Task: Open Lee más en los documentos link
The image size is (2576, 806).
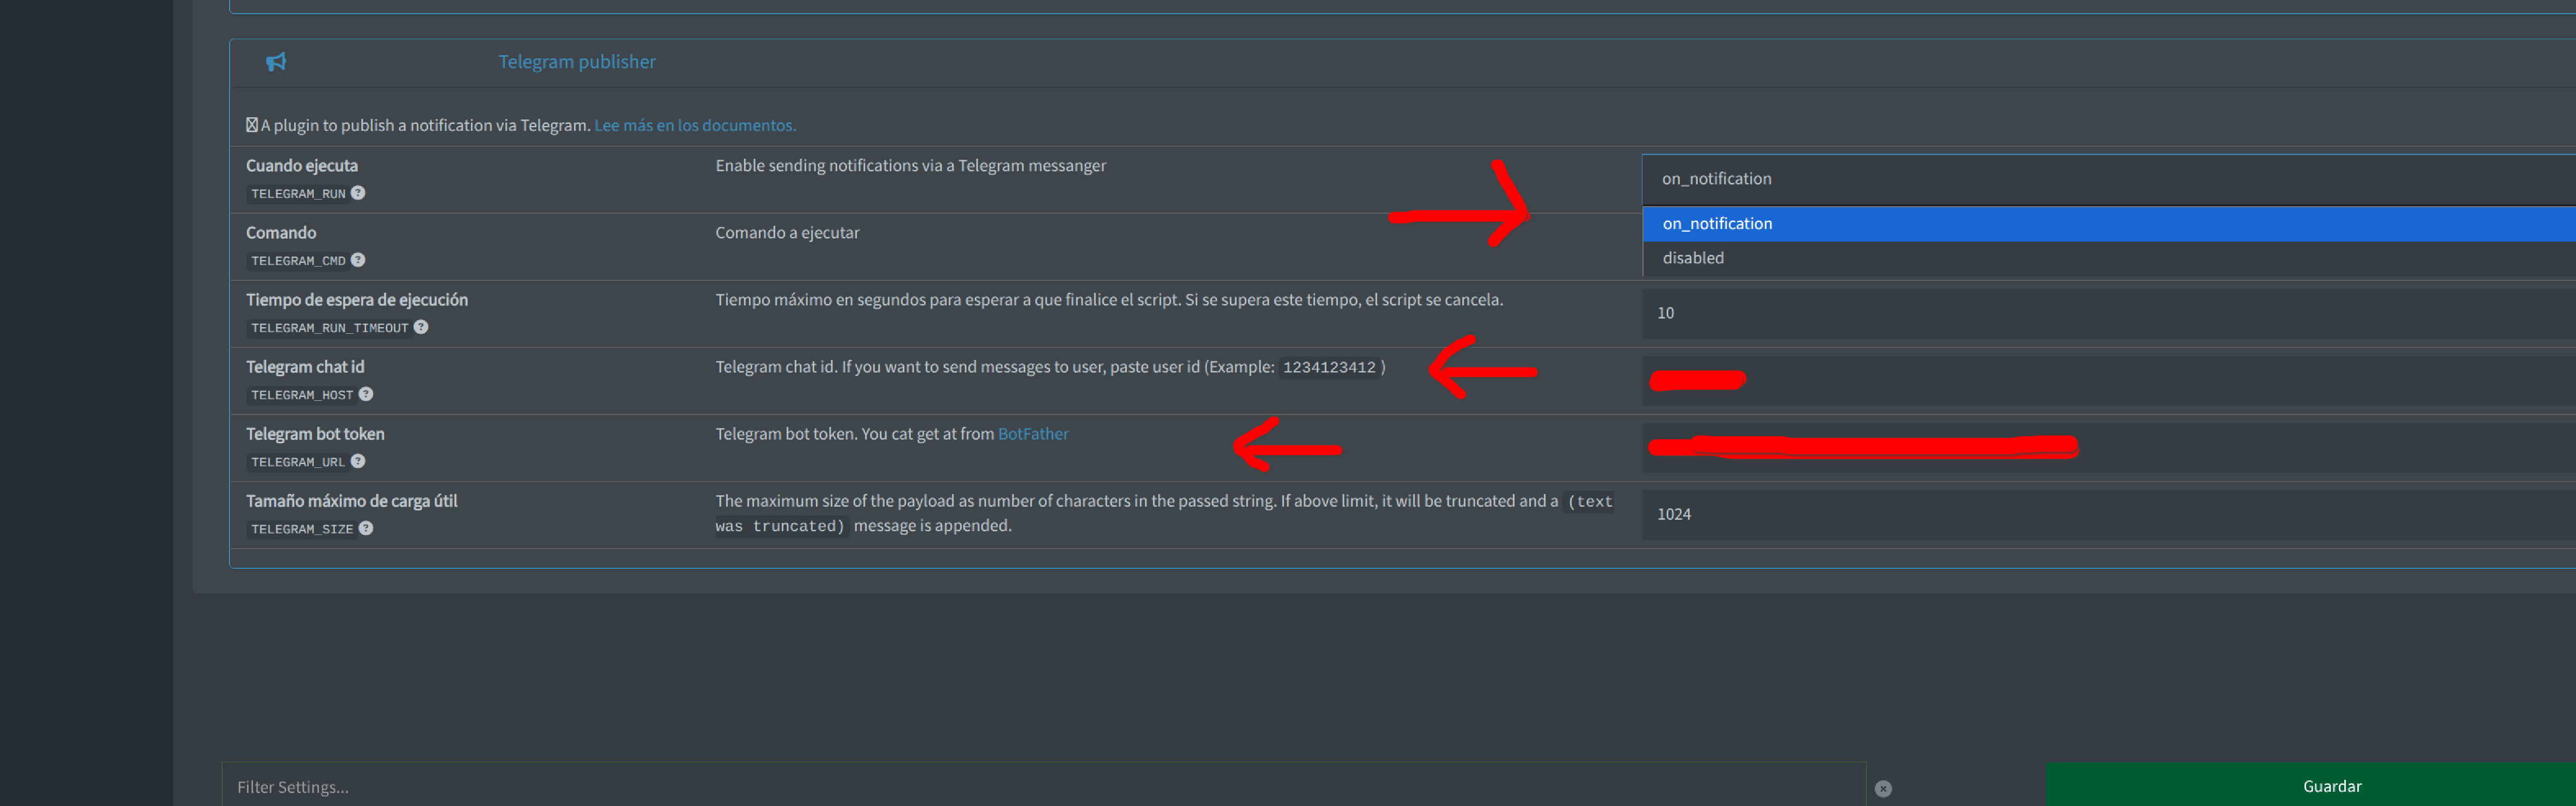Action: [695, 125]
